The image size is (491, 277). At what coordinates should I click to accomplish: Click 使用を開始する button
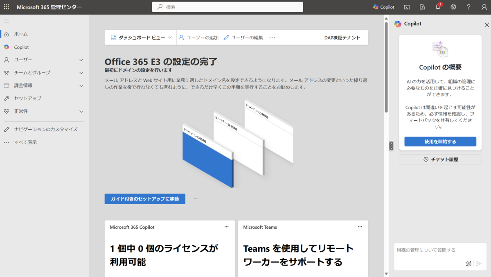(x=440, y=142)
